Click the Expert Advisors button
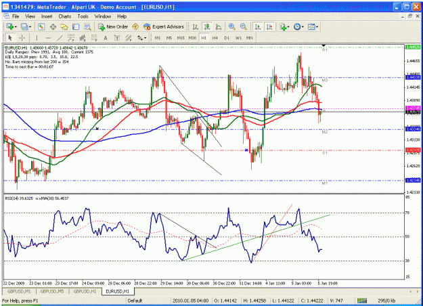This screenshot has height=306, width=423. click(164, 26)
